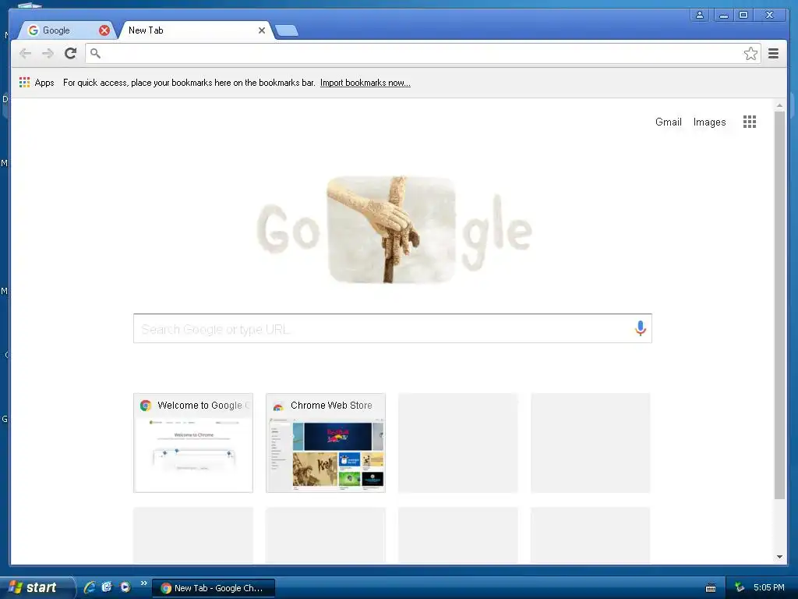Reload the current page
The width and height of the screenshot is (798, 599).
[71, 54]
